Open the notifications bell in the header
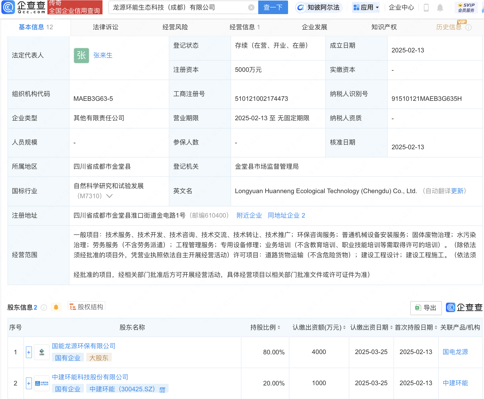The height and width of the screenshot is (399, 484). [x=440, y=7]
